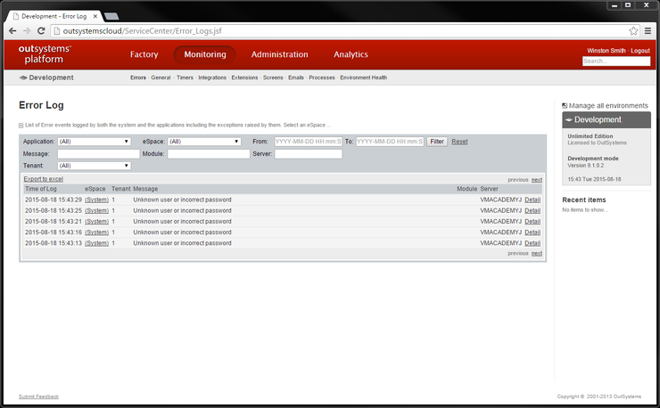Click the OutSystems Platform logo
660x408 pixels.
click(x=45, y=54)
